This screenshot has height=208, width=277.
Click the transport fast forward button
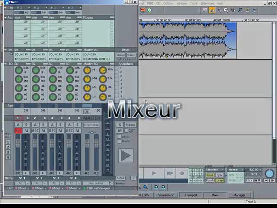tap(170, 173)
